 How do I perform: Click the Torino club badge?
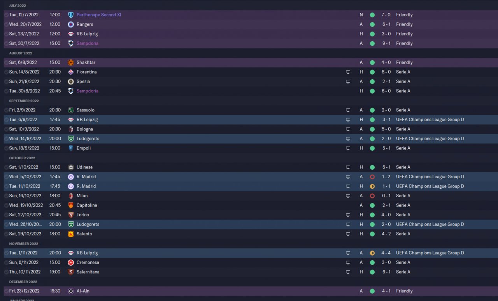(x=71, y=215)
